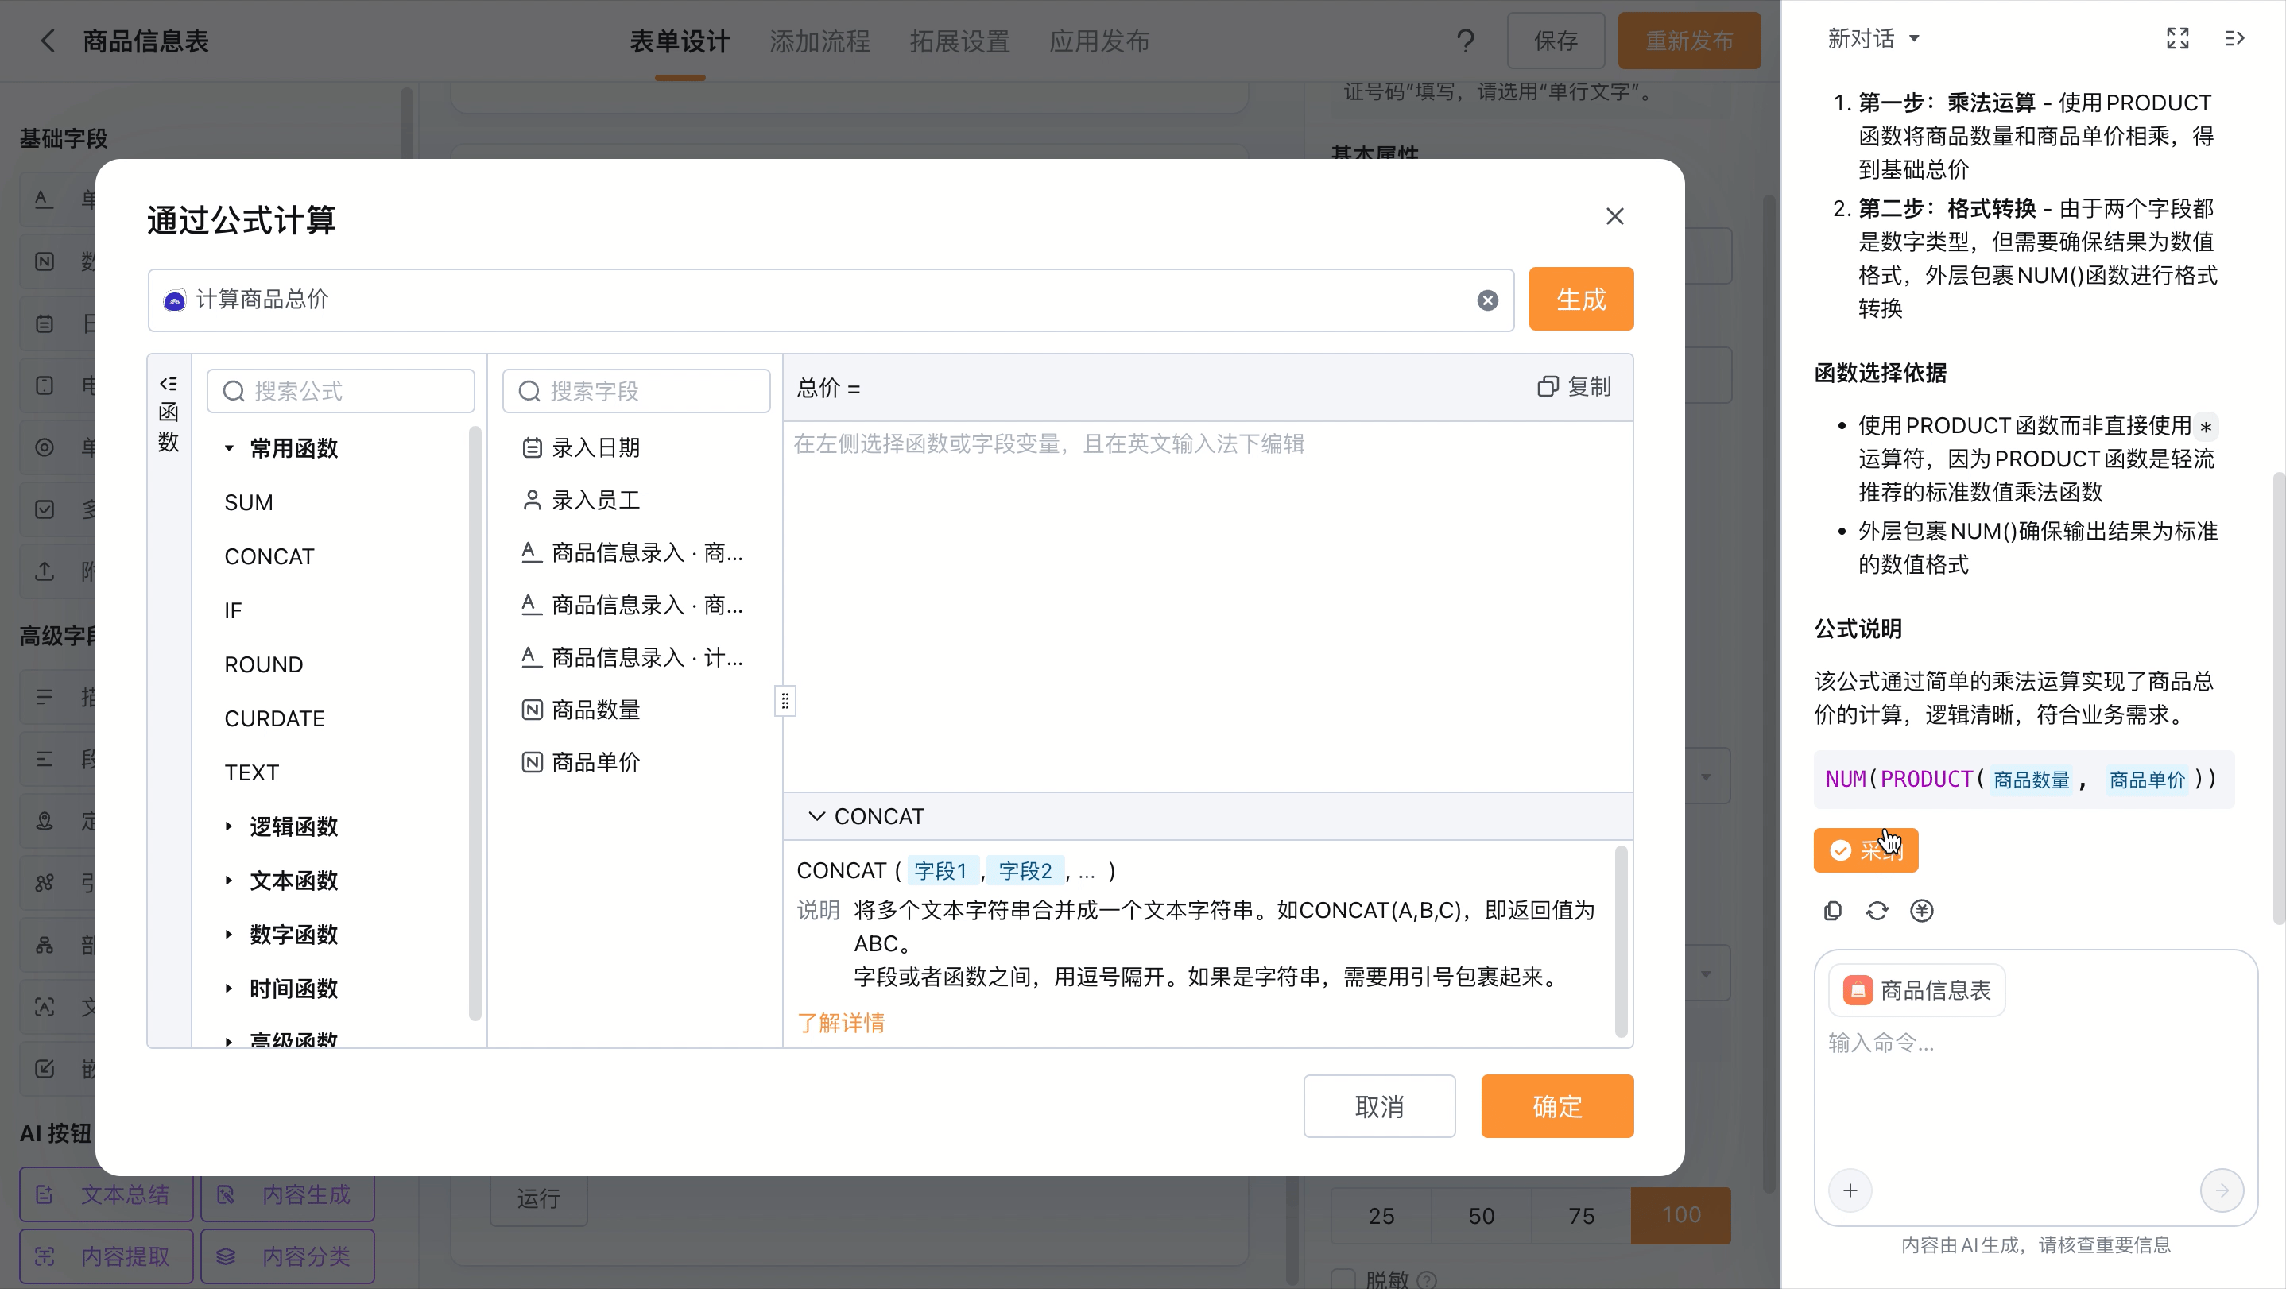Click the 取消 button
The height and width of the screenshot is (1289, 2286).
click(x=1379, y=1106)
